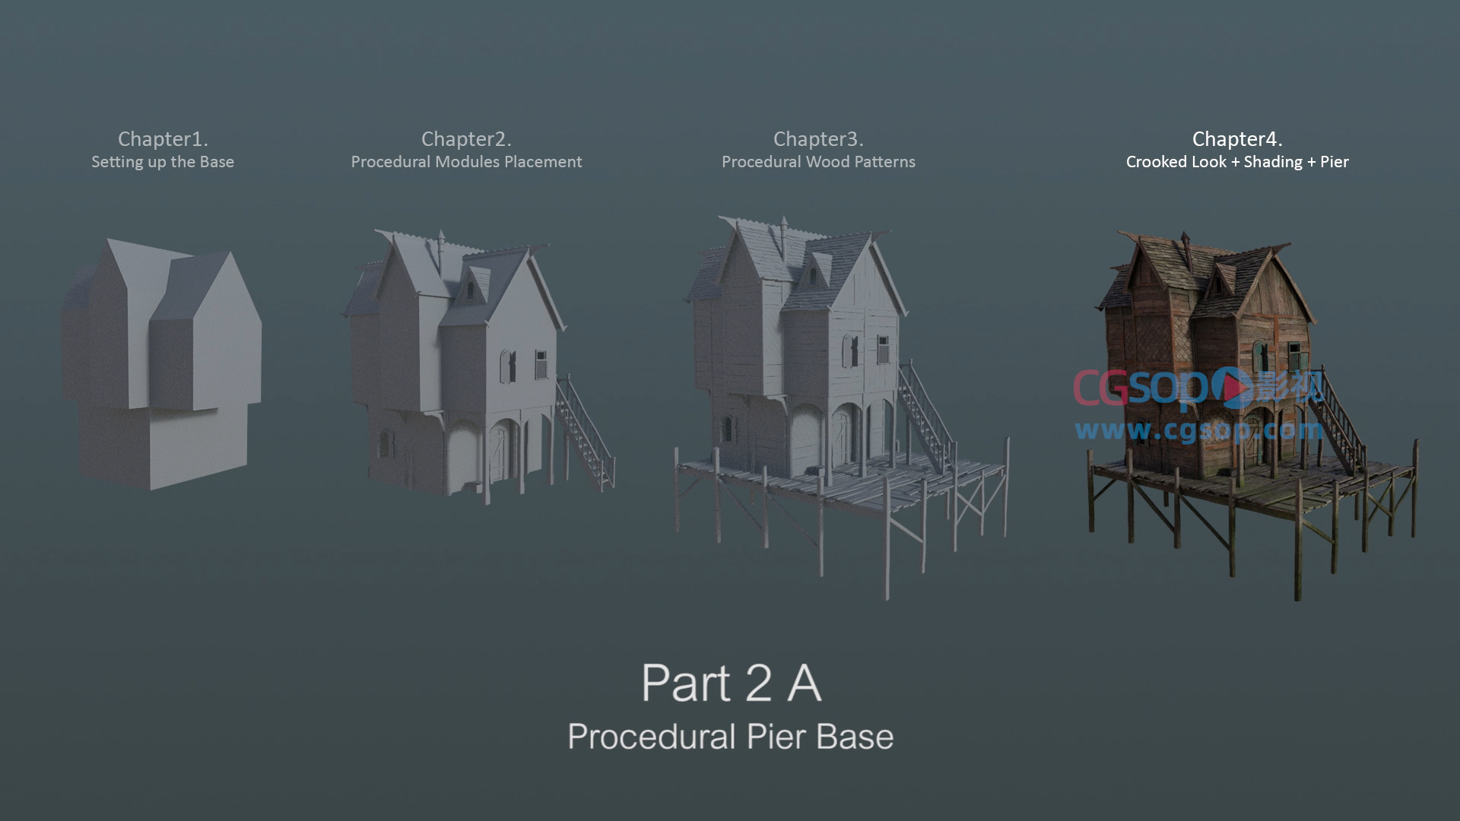1460x821 pixels.
Task: Open the www.cgsop.com link
Action: click(x=1198, y=431)
